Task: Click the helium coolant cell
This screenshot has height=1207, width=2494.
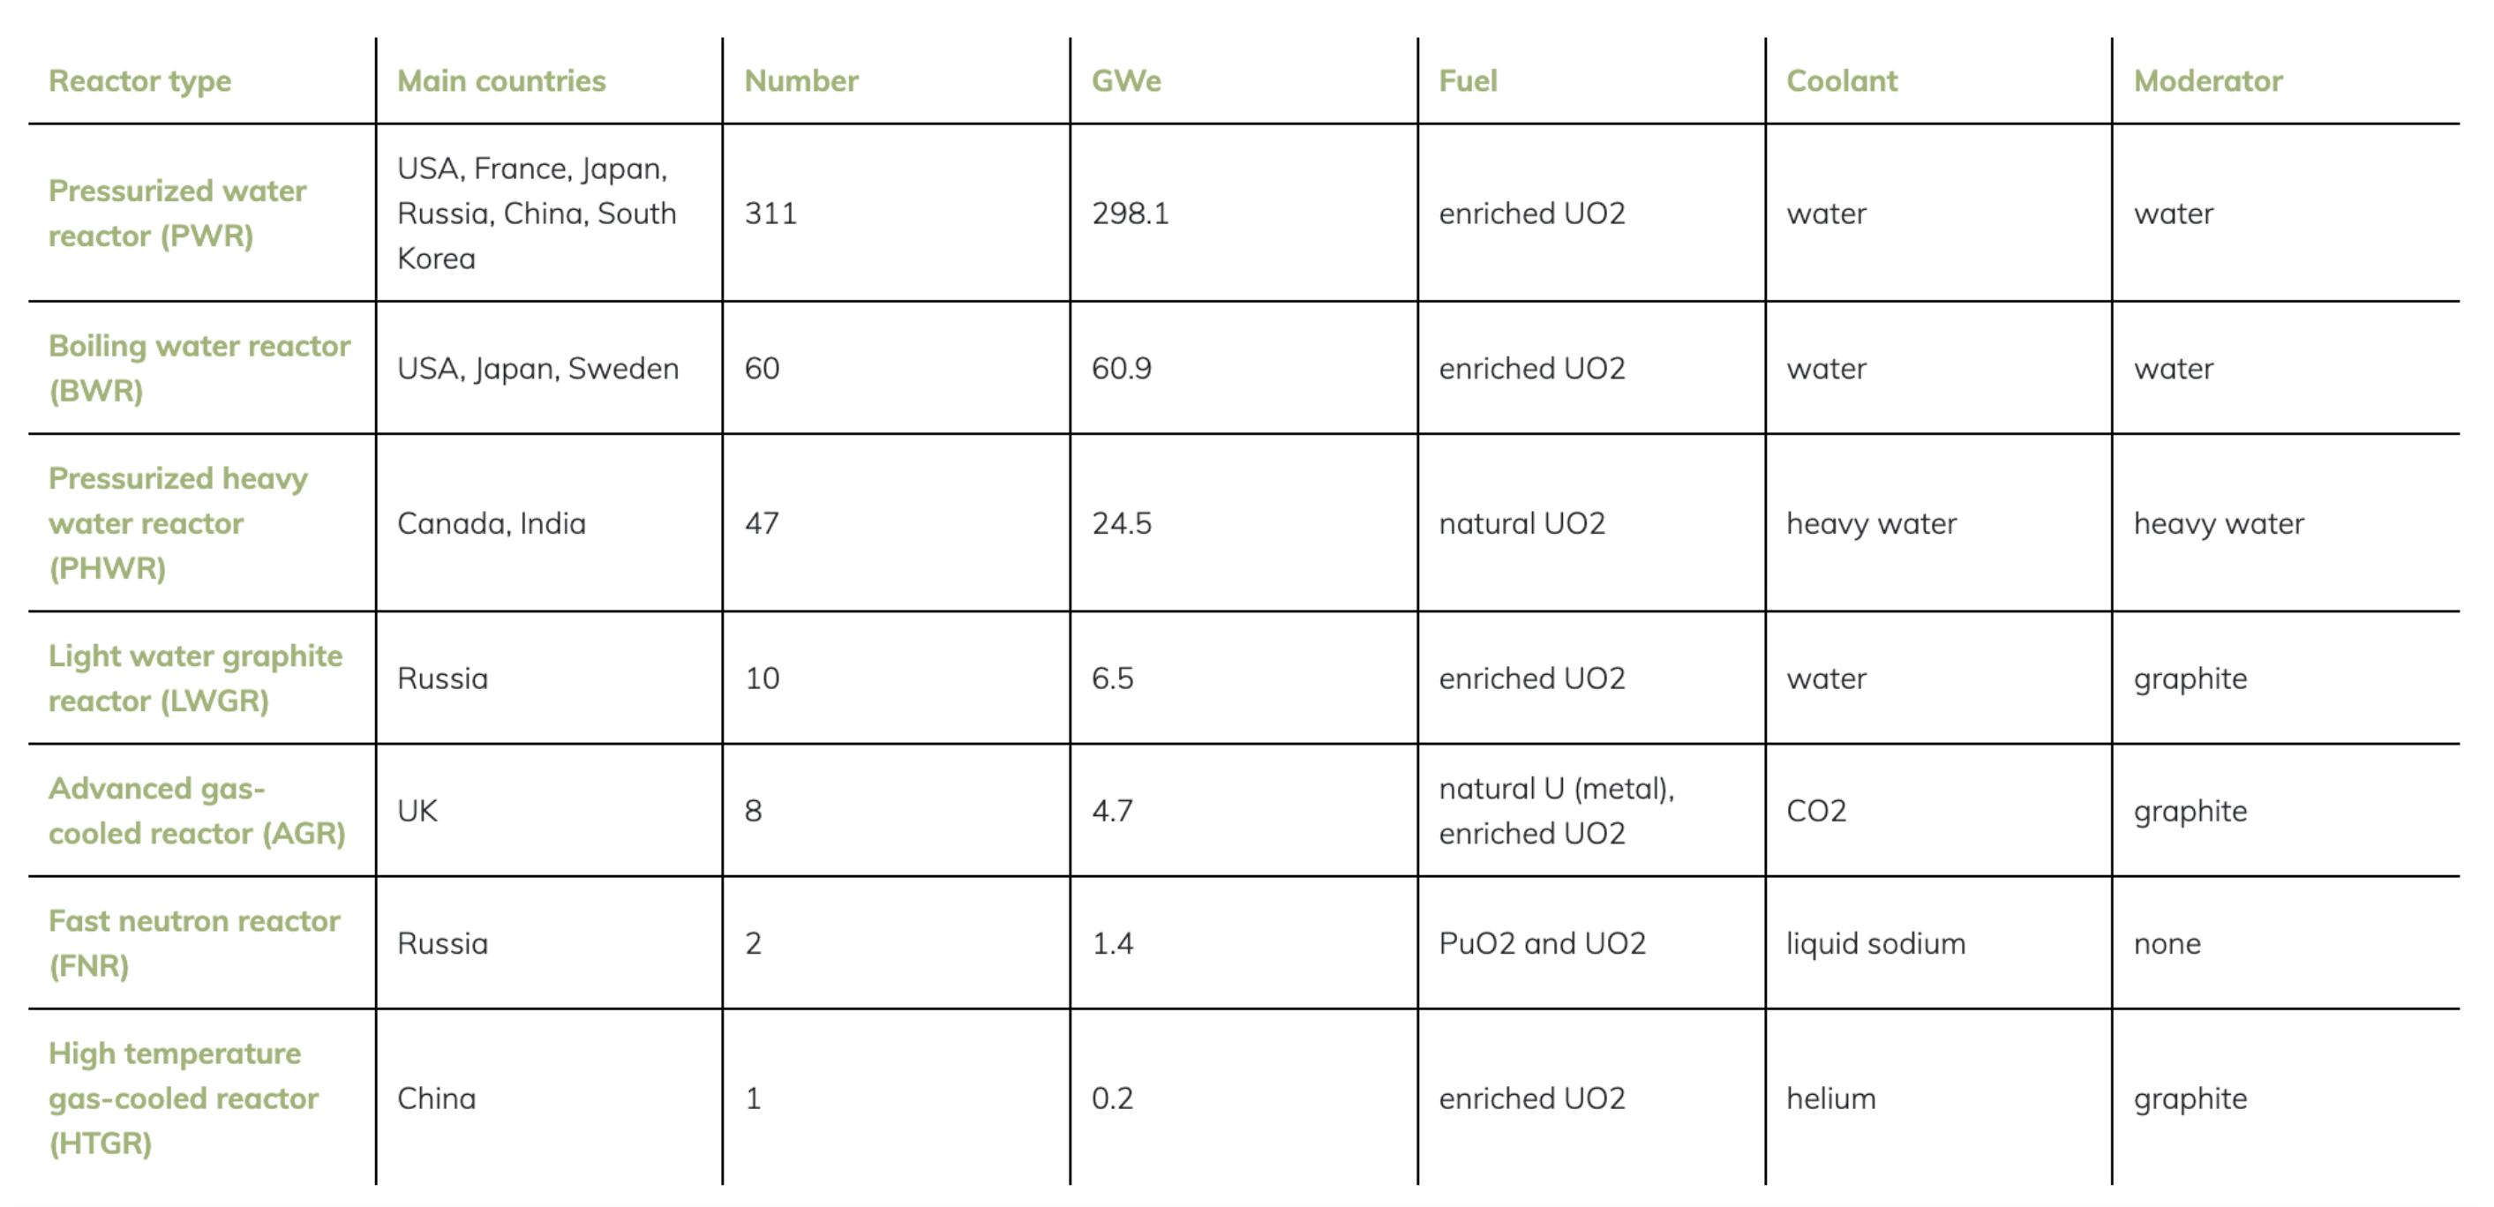Action: pos(1831,1098)
